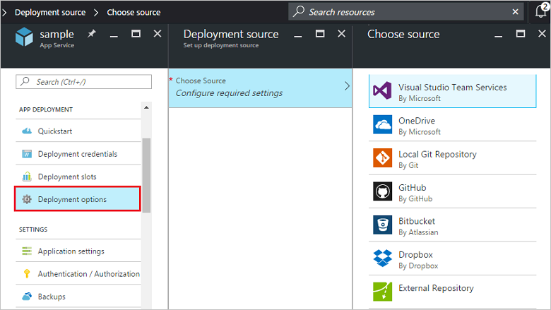Click the Authentication key icon

point(27,273)
